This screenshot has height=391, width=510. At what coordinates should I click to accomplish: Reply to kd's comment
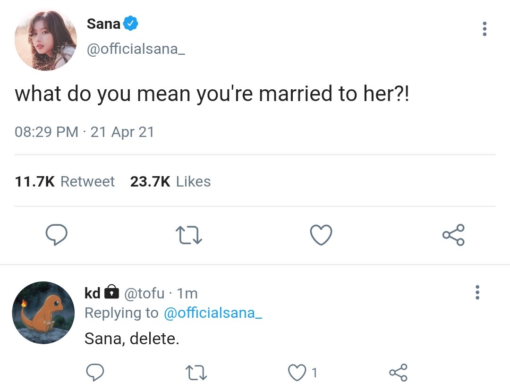click(x=95, y=372)
